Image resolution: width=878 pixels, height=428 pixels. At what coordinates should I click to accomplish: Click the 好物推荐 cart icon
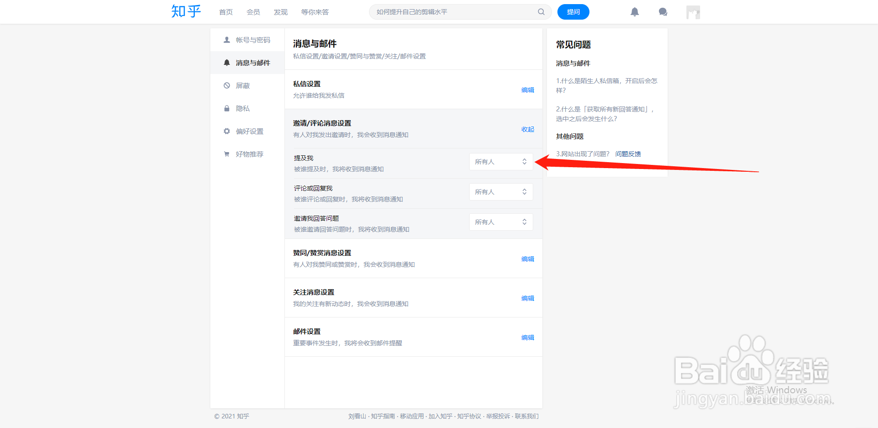click(x=227, y=154)
